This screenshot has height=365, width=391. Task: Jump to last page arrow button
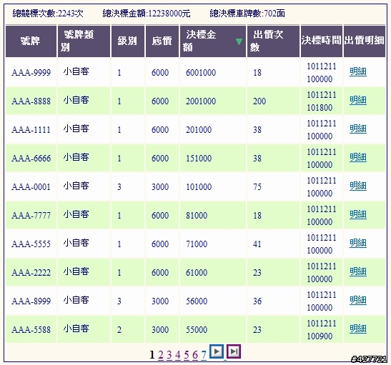pyautogui.click(x=234, y=351)
